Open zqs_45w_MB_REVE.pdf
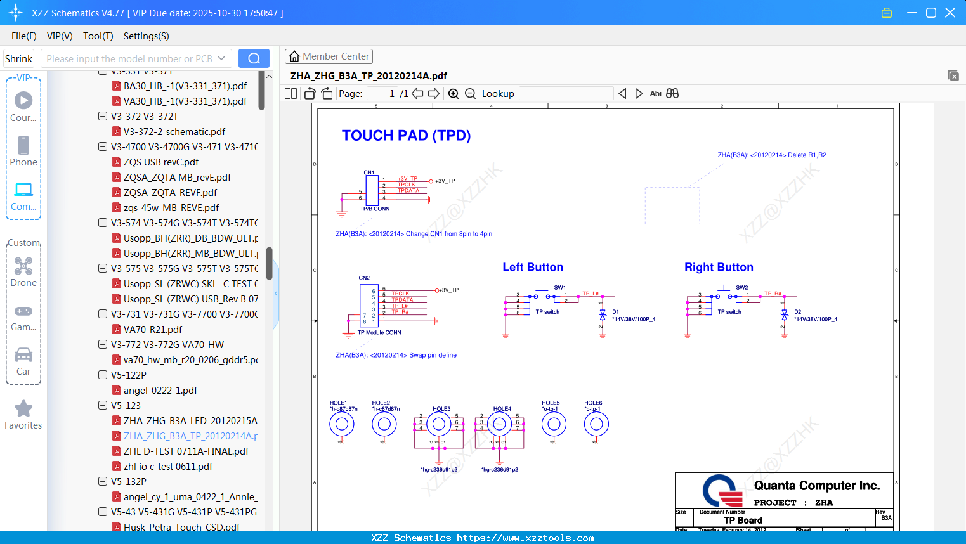The width and height of the screenshot is (966, 544). coord(171,207)
